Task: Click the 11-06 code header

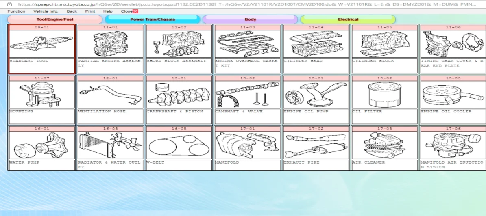Action: (453, 28)
